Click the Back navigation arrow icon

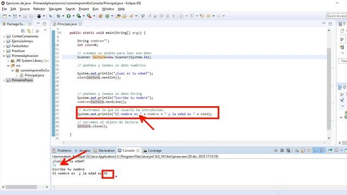coord(208,16)
